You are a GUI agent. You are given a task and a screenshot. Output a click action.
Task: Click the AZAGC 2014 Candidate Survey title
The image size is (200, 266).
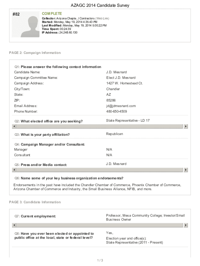click(100, 5)
